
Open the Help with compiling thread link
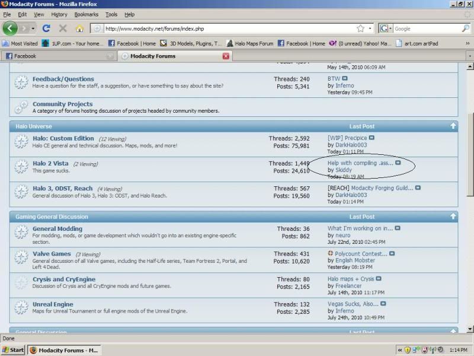coord(360,163)
